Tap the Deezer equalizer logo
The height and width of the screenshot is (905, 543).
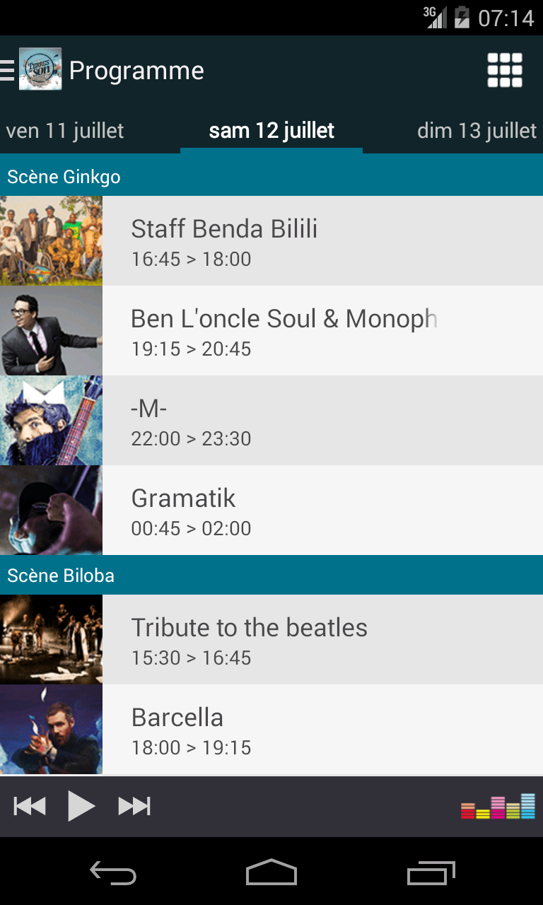coord(498,807)
